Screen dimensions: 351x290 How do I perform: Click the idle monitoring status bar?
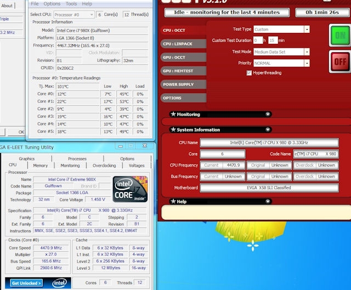coord(227,12)
